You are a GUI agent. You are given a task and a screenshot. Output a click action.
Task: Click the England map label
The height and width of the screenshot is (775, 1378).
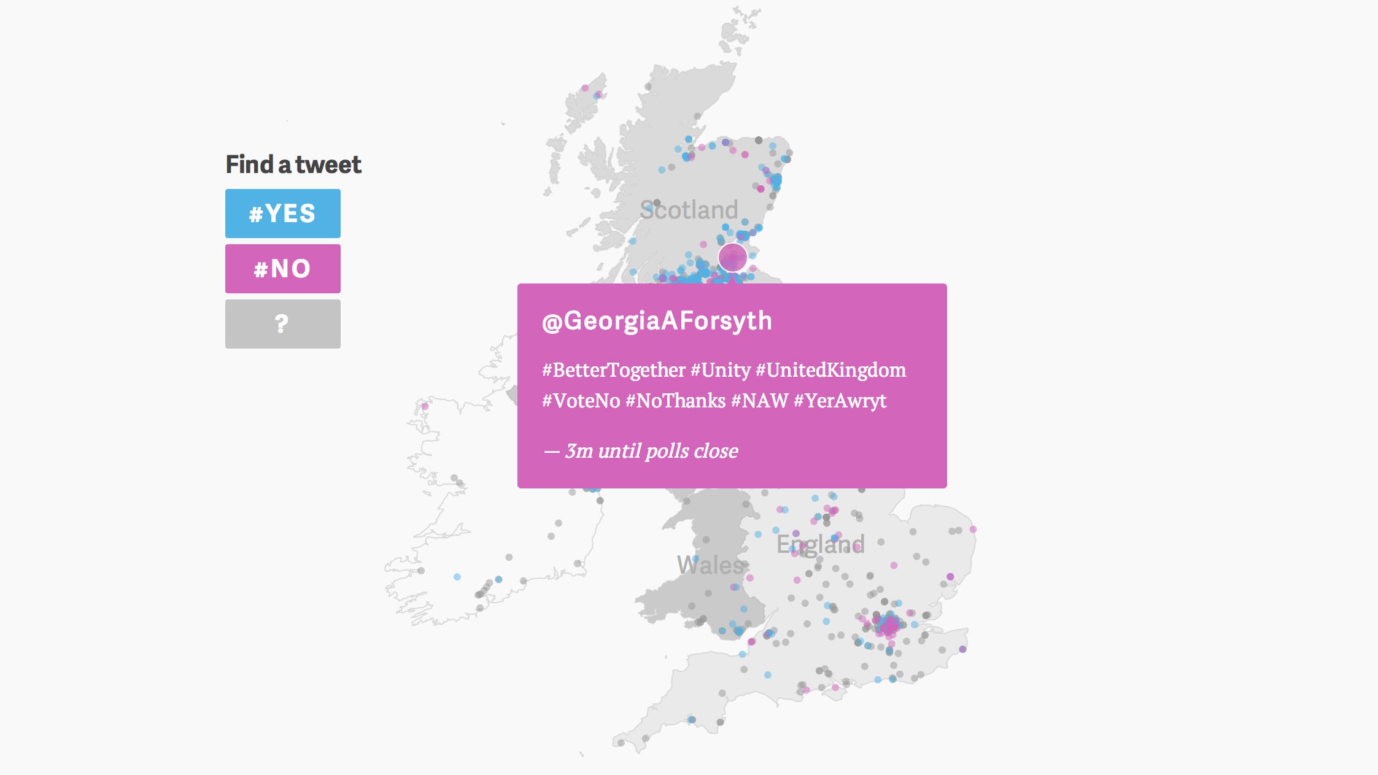pyautogui.click(x=821, y=544)
